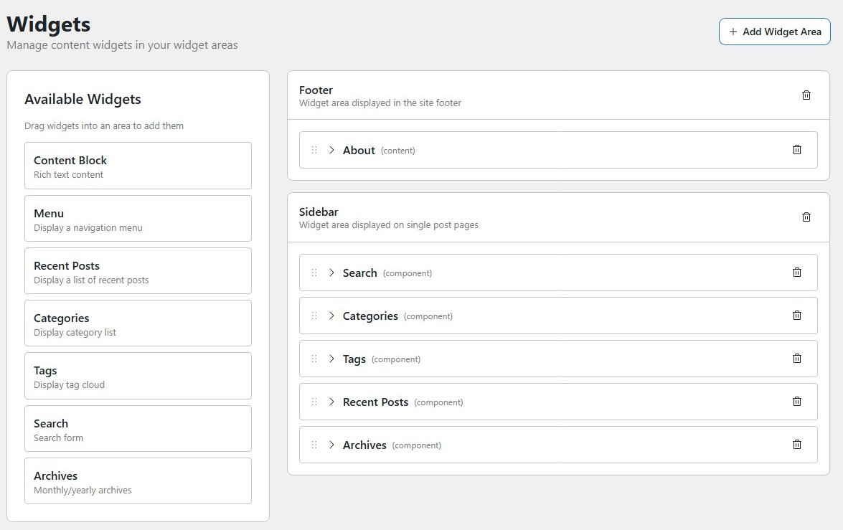
Task: Select the Archives widget from Available Widgets
Action: click(138, 481)
